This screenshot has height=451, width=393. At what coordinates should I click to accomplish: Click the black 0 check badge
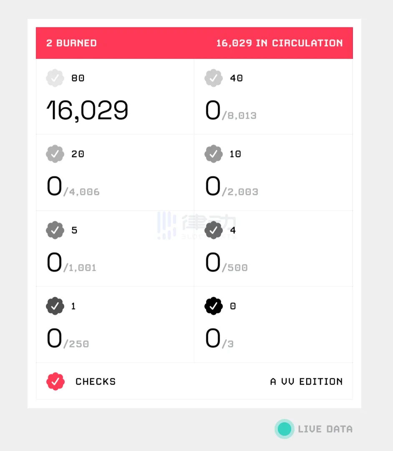(x=213, y=306)
